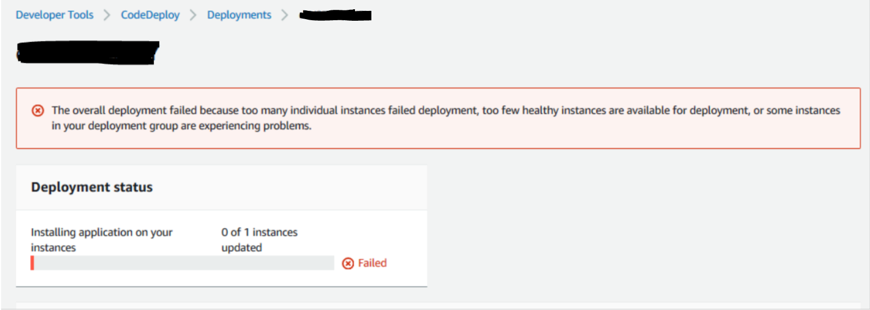870x310 pixels.
Task: Click the chevron after CodeDeploy
Action: pos(193,15)
